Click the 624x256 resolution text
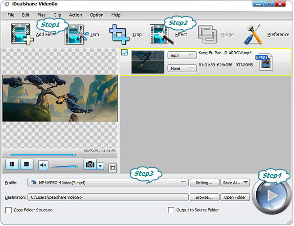 click(x=225, y=65)
